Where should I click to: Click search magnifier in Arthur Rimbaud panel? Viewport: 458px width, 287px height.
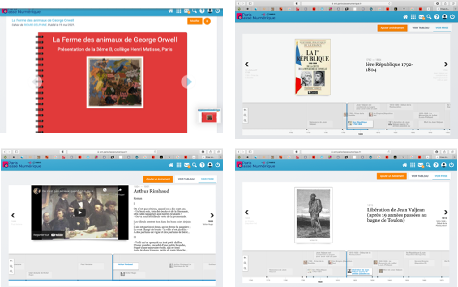(194, 165)
